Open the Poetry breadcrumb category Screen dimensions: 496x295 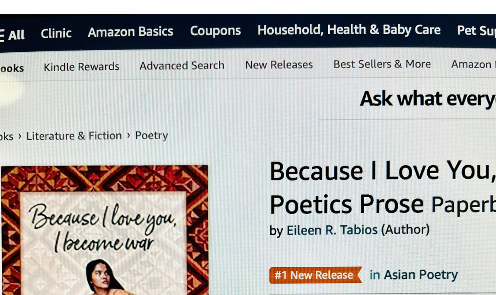click(151, 135)
